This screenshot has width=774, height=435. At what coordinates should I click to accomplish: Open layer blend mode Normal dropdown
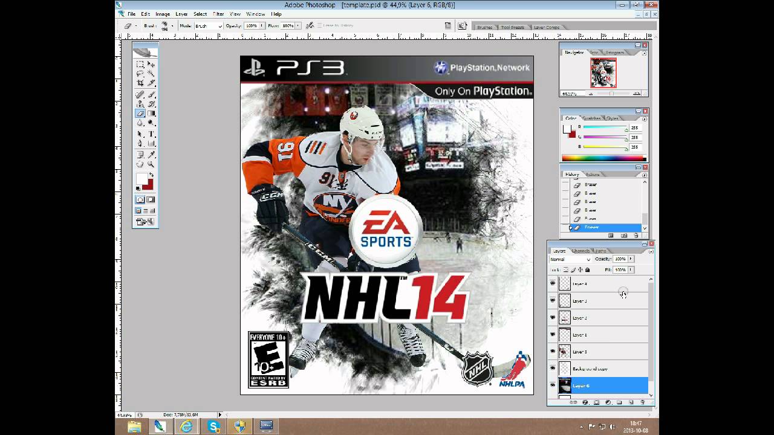[x=570, y=259]
